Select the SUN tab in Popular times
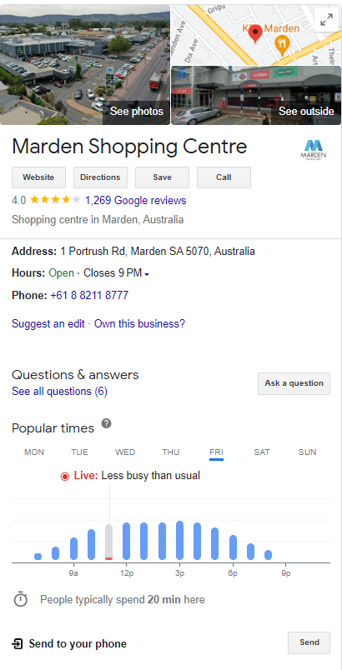The image size is (342, 670). [307, 452]
